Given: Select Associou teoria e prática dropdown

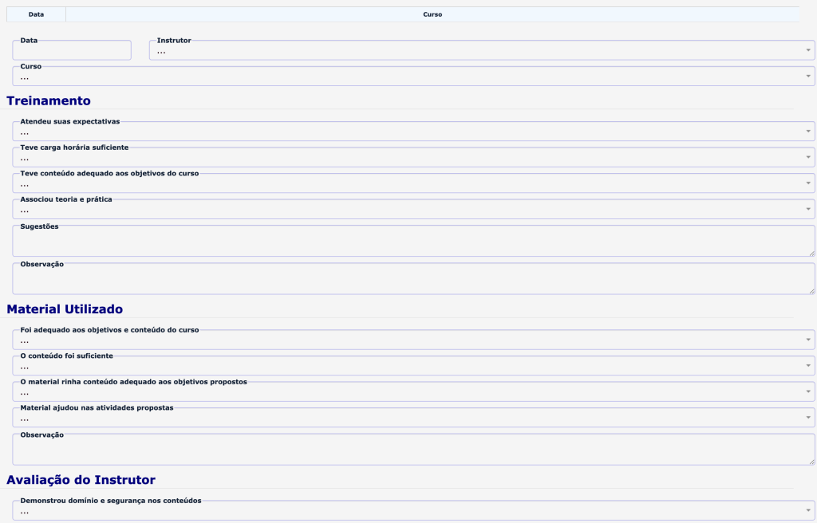Looking at the screenshot, I should pos(413,210).
